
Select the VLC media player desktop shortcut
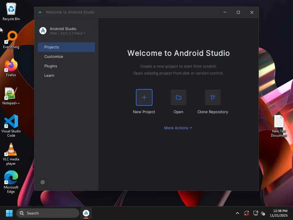click(11, 154)
